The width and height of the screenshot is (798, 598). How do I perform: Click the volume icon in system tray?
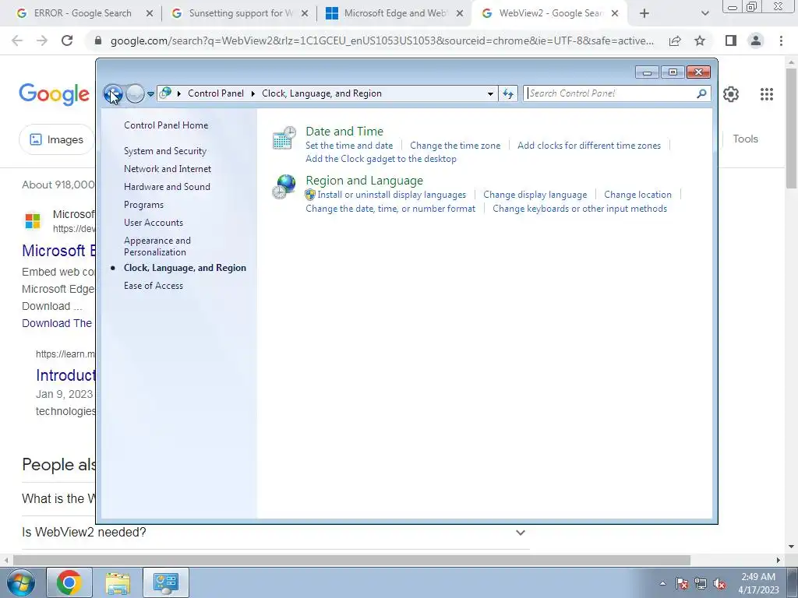tap(719, 584)
